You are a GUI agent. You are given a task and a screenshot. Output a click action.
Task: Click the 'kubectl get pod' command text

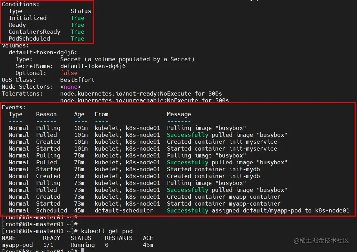click(107, 231)
